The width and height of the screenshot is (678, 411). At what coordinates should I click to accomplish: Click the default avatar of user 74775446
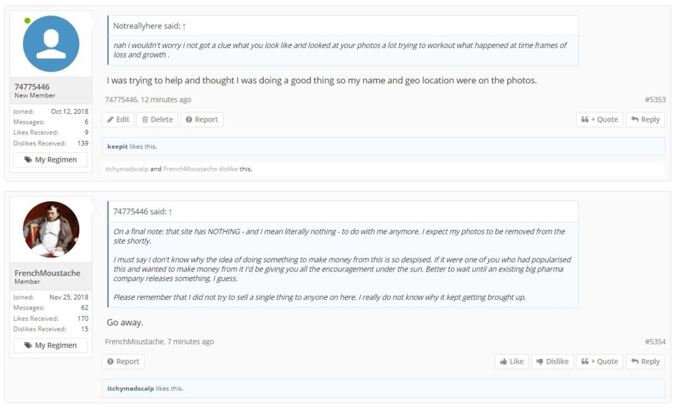(x=51, y=44)
